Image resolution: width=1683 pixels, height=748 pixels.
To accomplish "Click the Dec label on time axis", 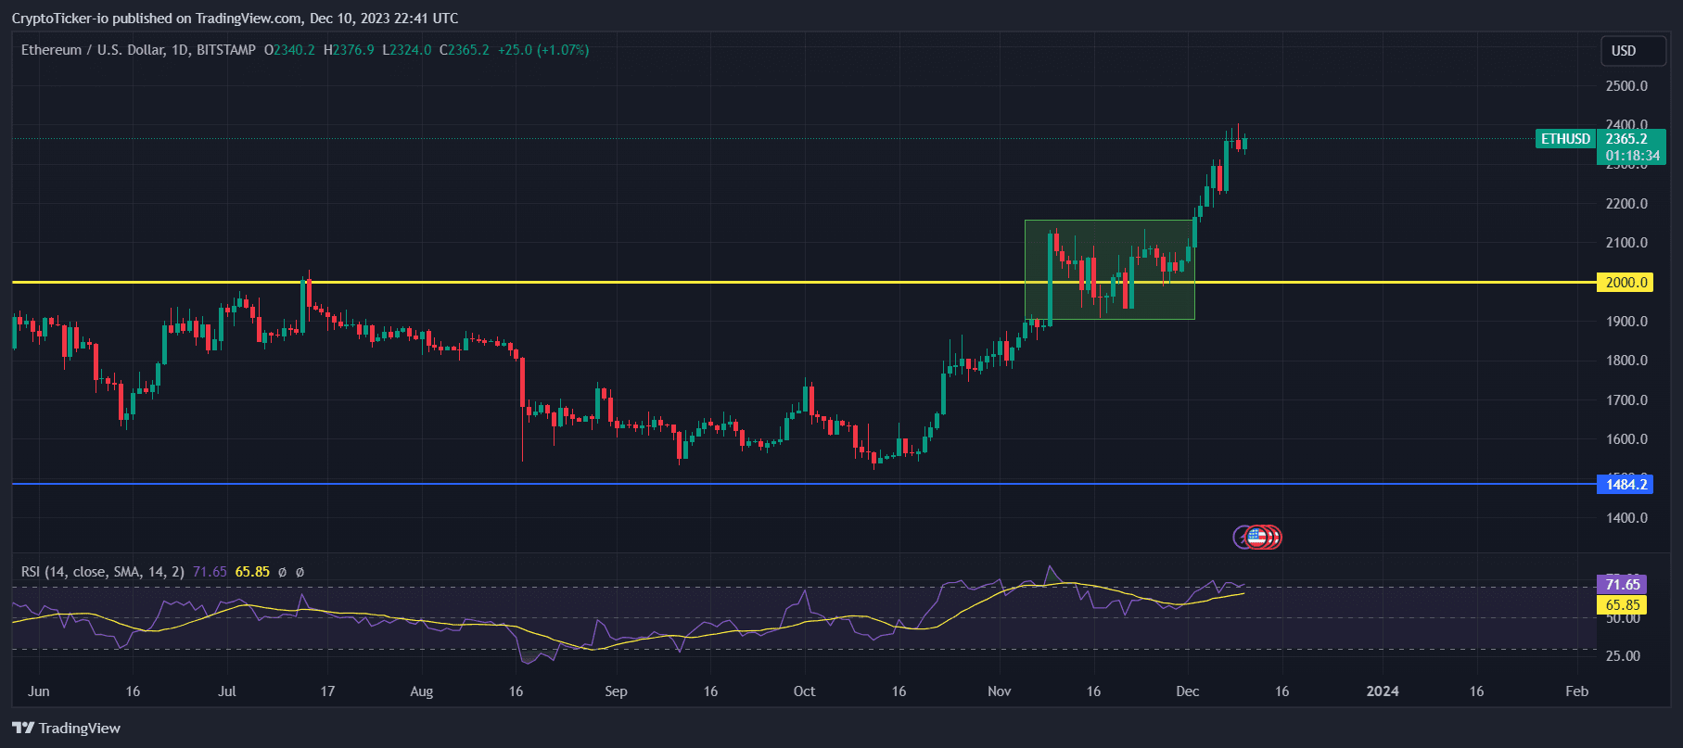I will (1187, 691).
